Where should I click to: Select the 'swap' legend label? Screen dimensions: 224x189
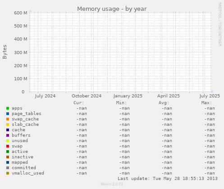tap(17, 146)
